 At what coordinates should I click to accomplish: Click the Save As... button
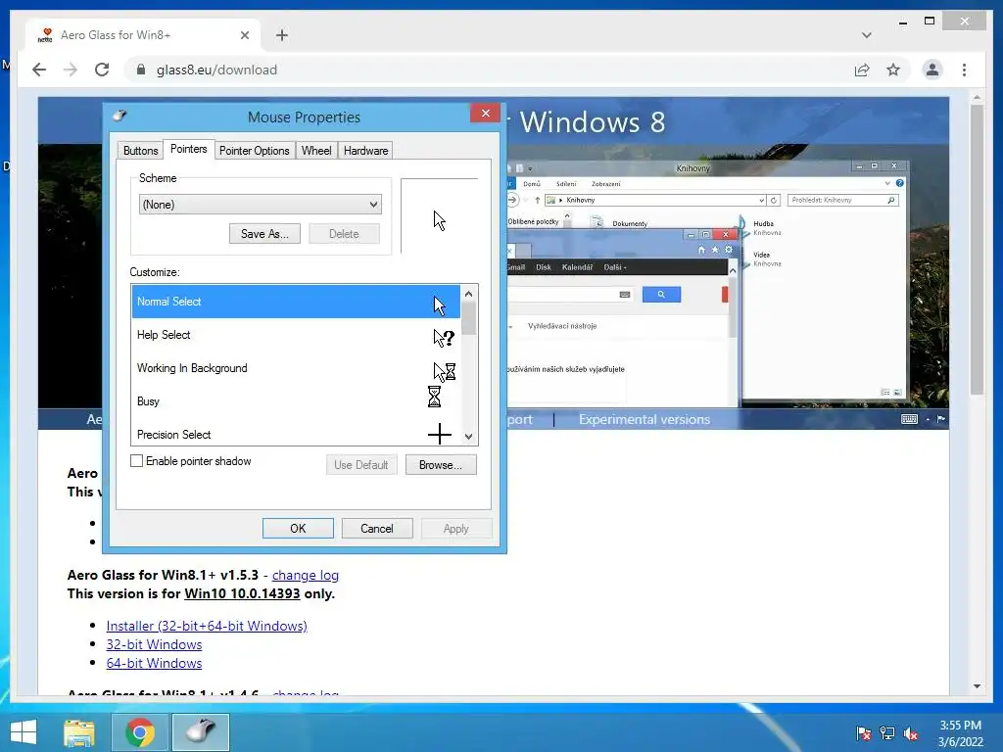[264, 234]
